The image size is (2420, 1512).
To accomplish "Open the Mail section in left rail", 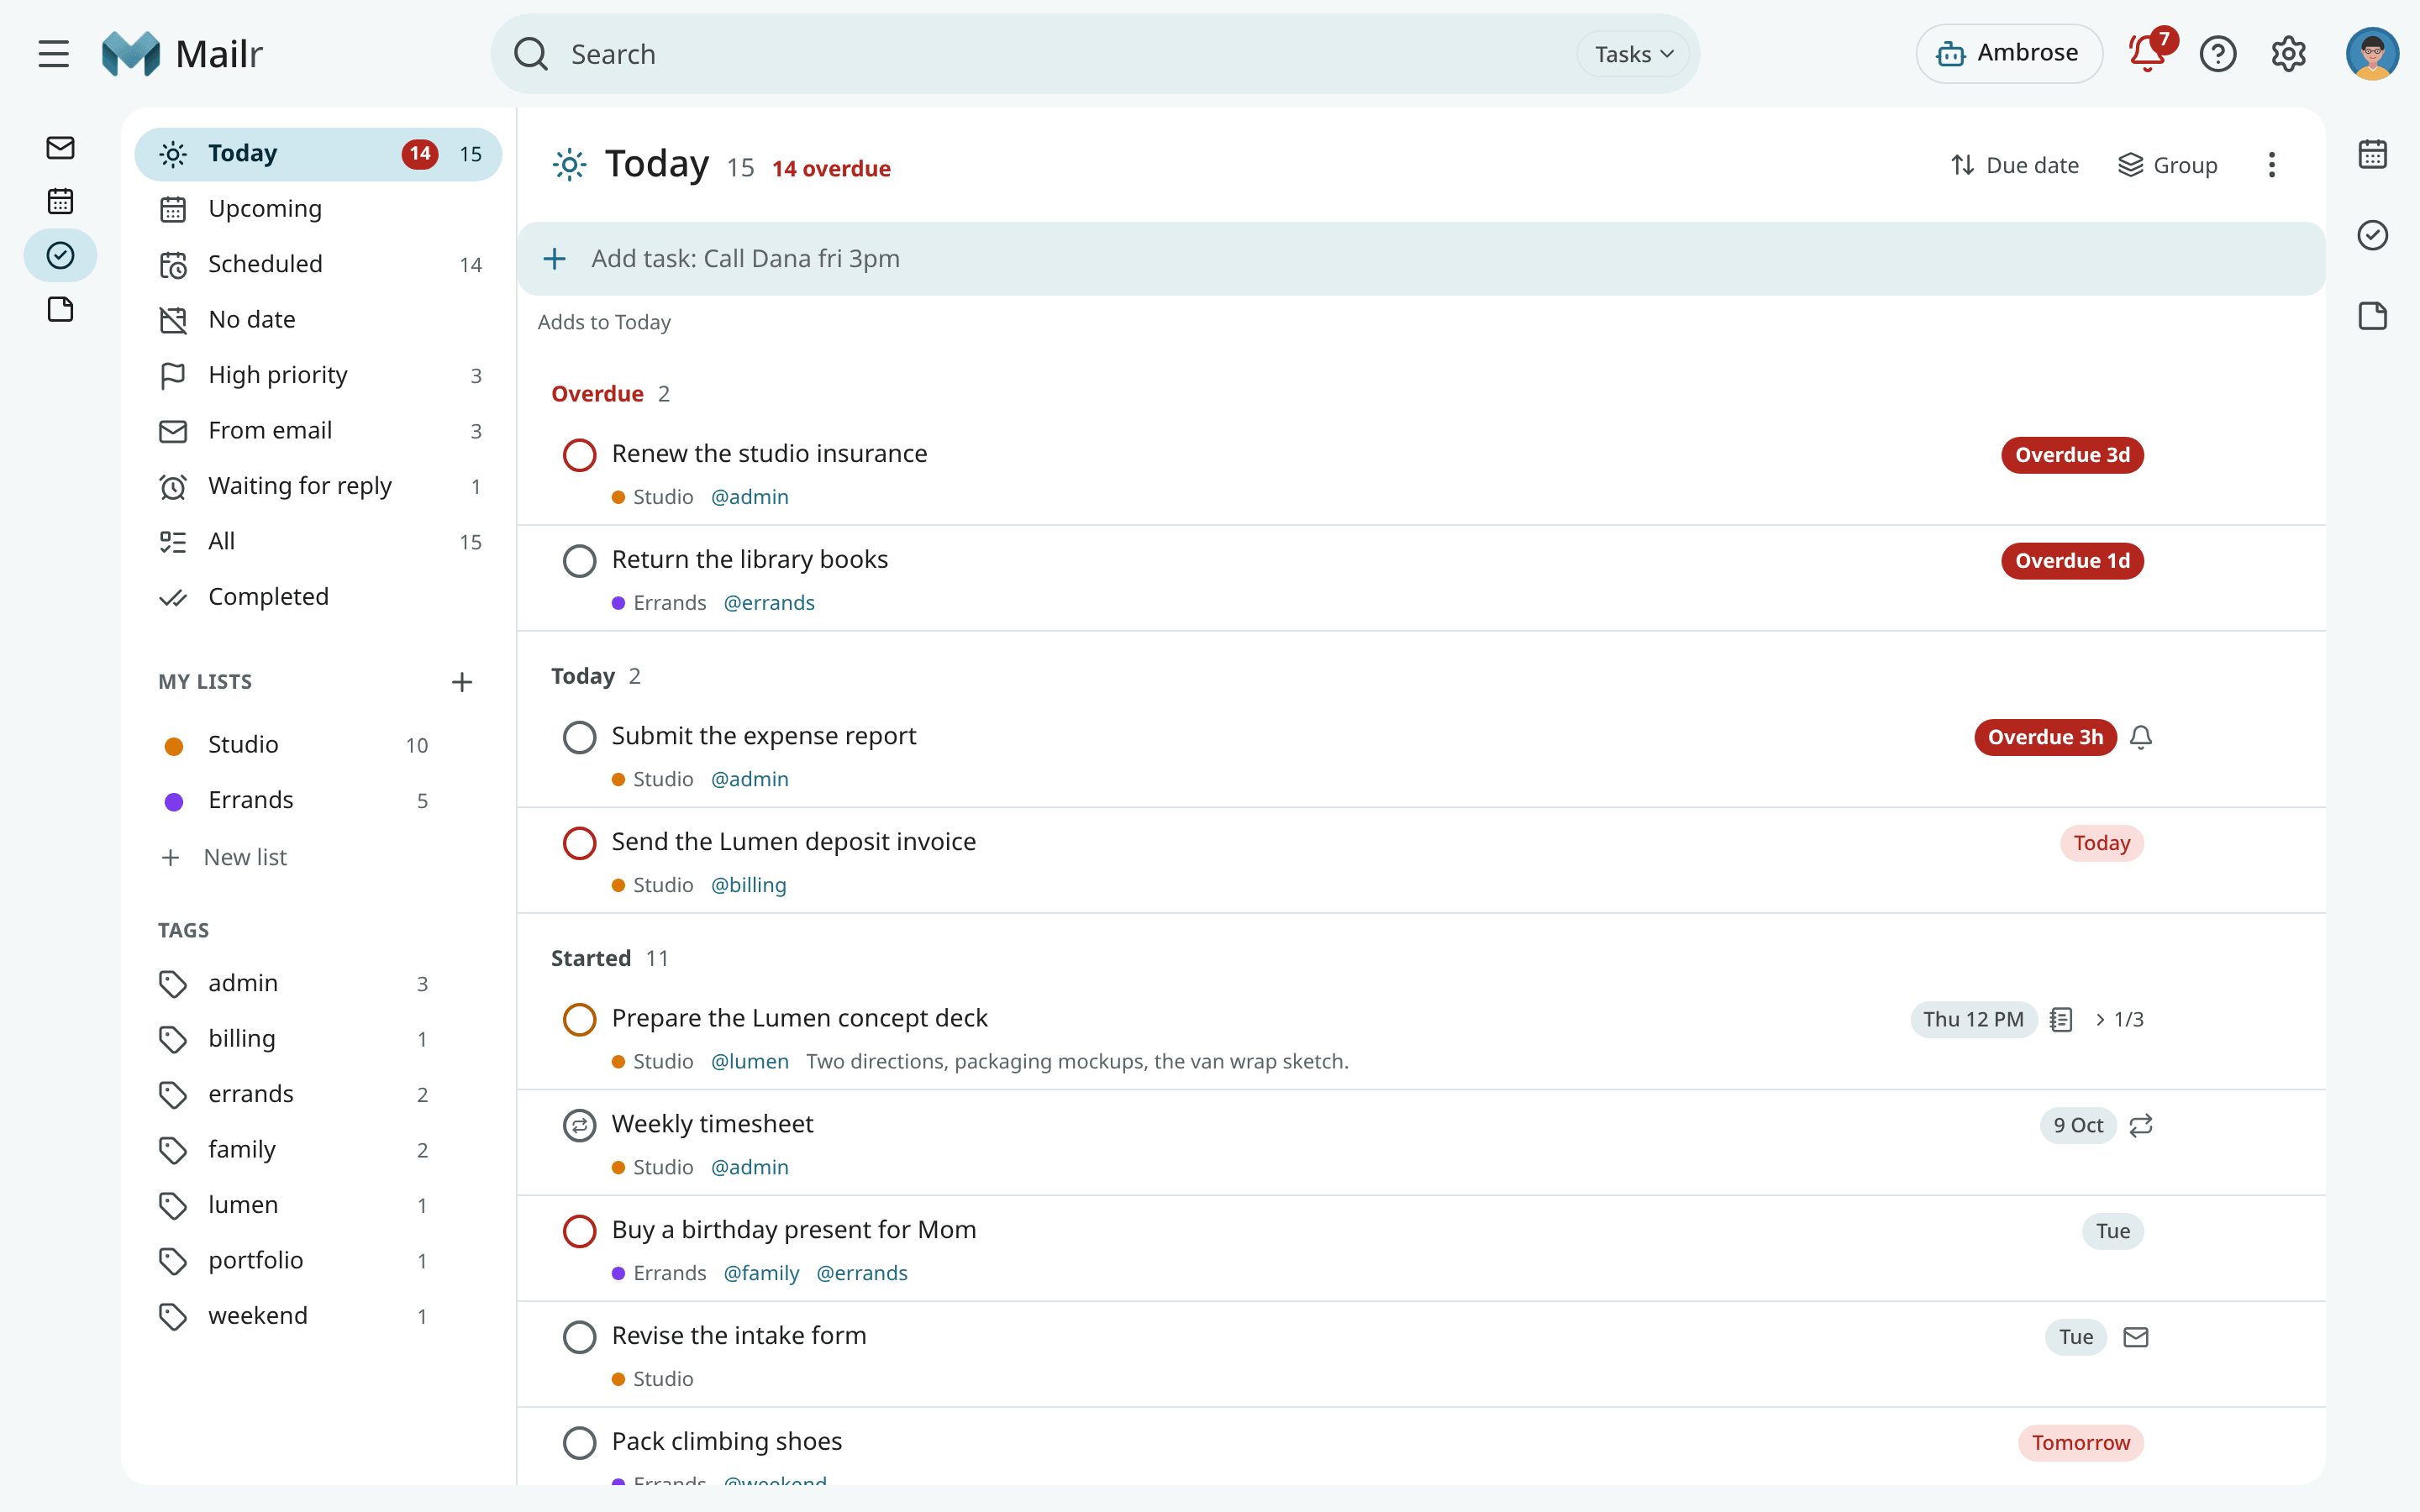I will [60, 148].
